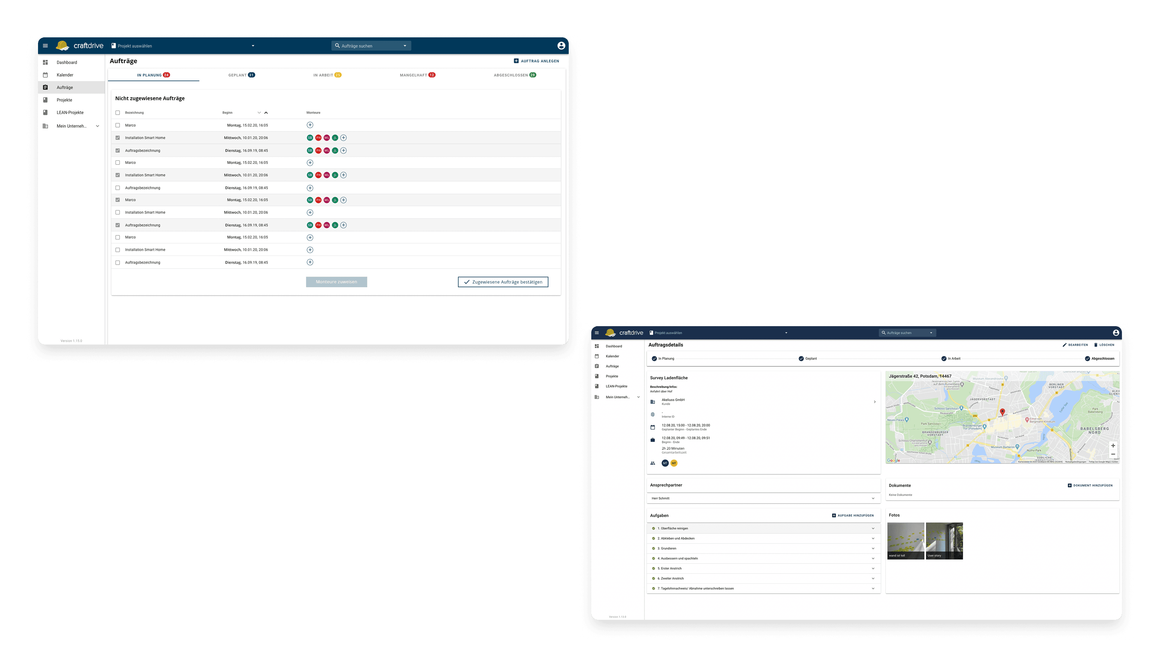The height and width of the screenshot is (652, 1160).
Task: Expand the Herr Schmitt contact entry
Action: (873, 498)
